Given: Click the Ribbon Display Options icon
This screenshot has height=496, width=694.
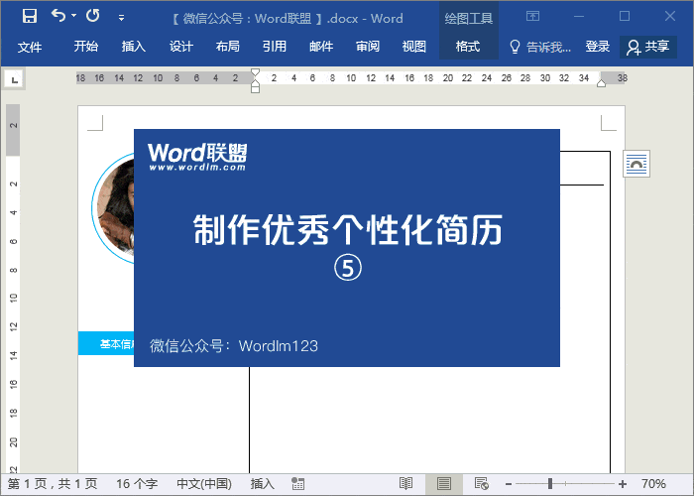Looking at the screenshot, I should tap(533, 17).
